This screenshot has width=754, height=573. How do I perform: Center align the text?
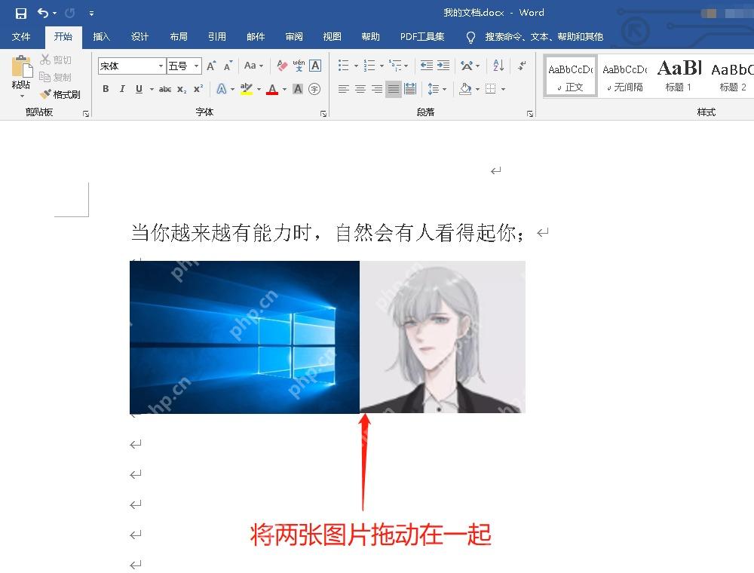click(360, 89)
